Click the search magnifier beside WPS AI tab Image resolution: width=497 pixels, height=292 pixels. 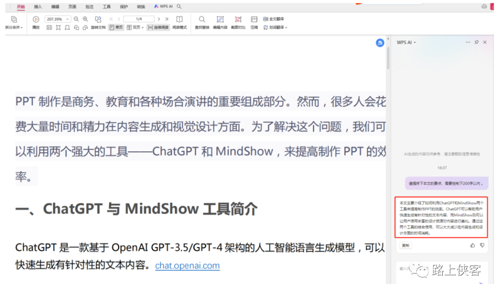(x=179, y=6)
